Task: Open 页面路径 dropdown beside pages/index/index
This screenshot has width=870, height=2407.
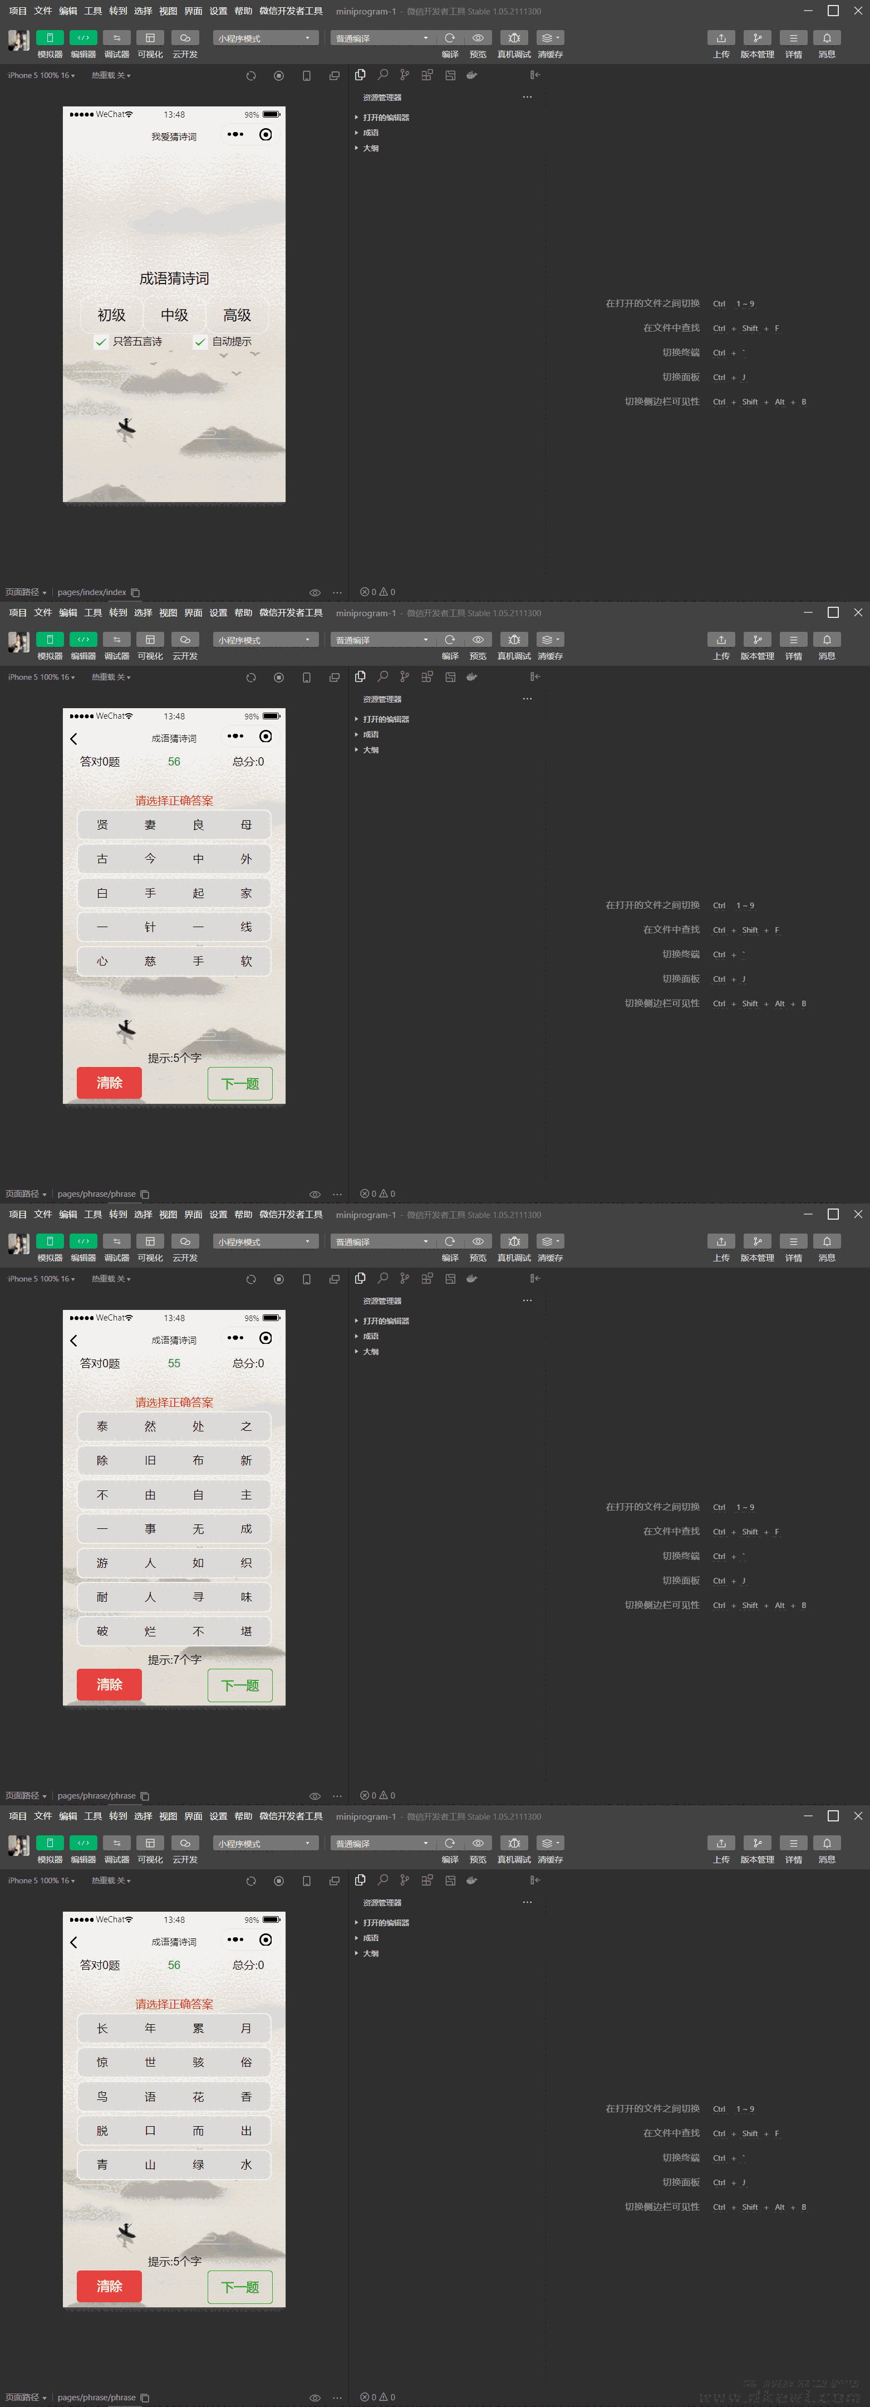Action: pyautogui.click(x=26, y=592)
